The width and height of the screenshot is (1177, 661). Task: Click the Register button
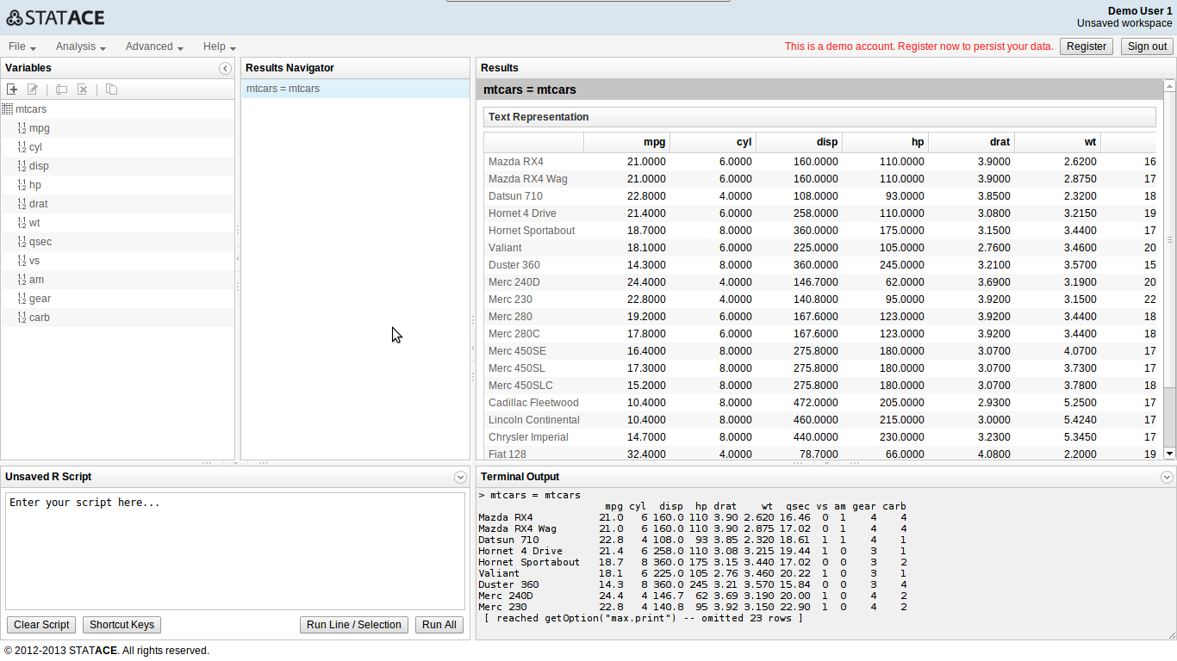[1086, 46]
